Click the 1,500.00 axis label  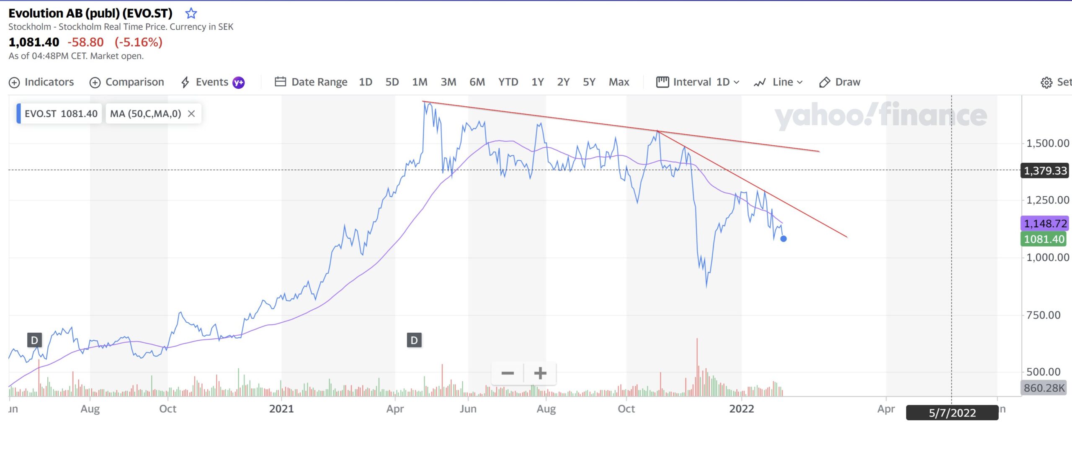(1048, 143)
